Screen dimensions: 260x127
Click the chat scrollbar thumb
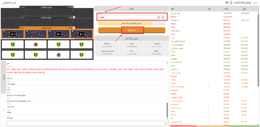[x=167, y=110]
